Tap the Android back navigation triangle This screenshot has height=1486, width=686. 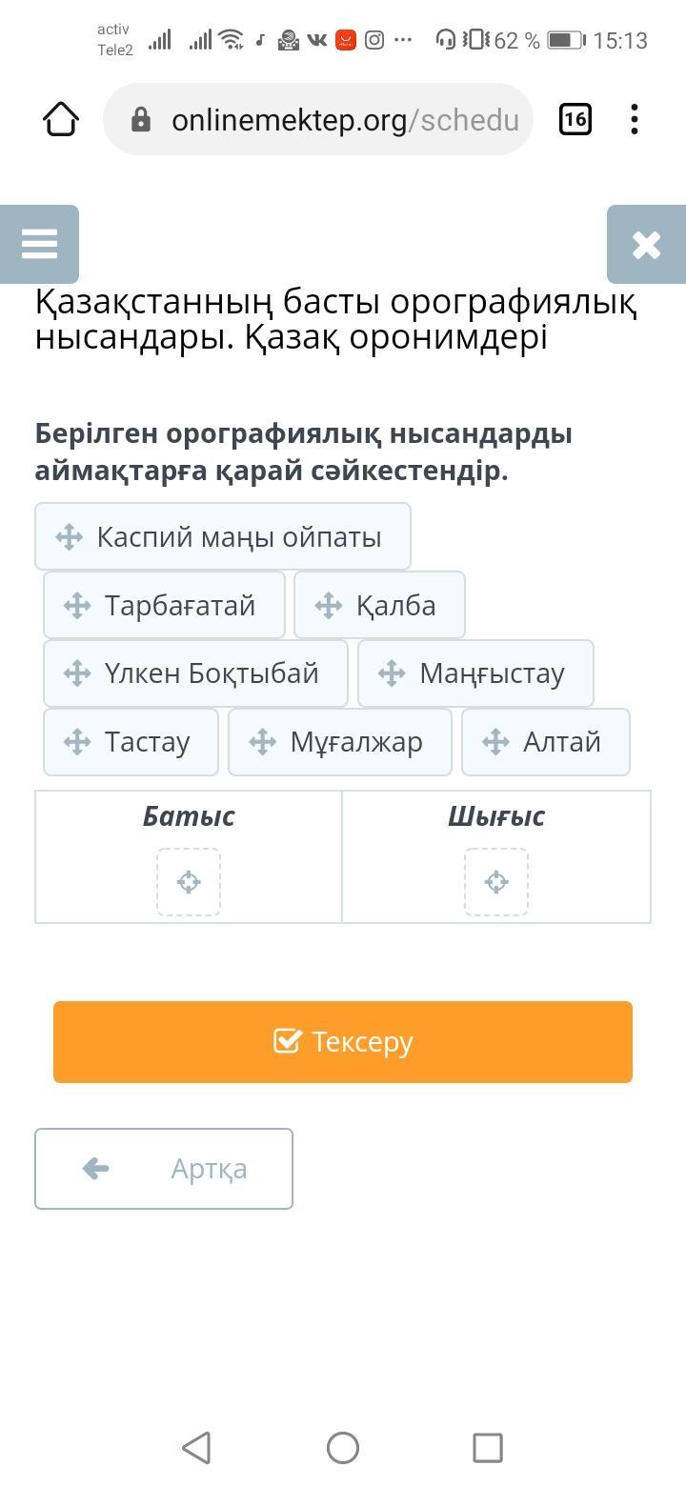pos(196,1448)
